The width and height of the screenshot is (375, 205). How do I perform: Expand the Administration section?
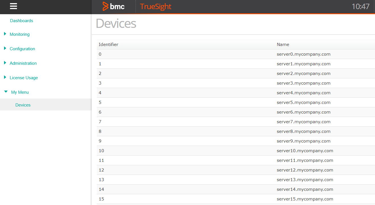23,63
